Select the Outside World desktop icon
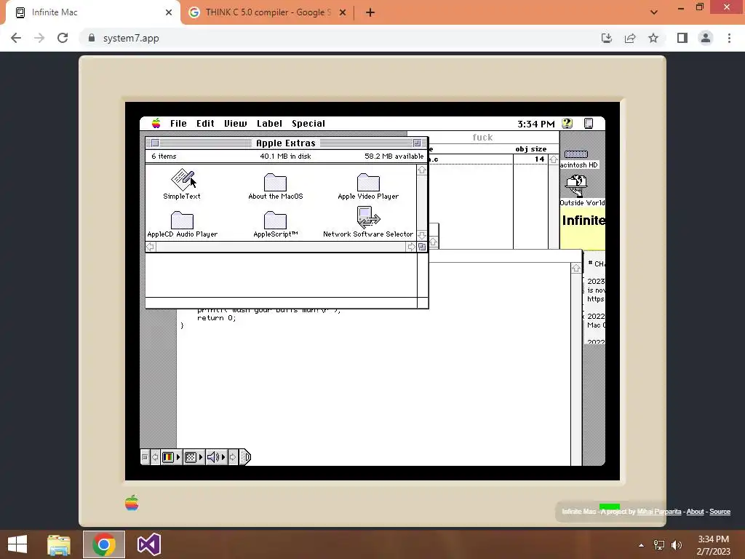This screenshot has height=559, width=745. 576,186
